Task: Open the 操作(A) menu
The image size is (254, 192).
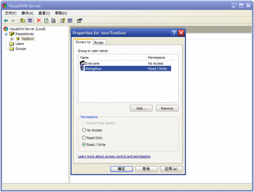Action: point(28,13)
